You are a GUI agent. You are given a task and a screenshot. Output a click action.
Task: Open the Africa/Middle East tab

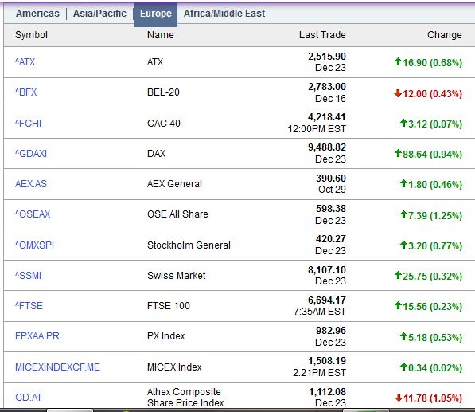pos(224,14)
